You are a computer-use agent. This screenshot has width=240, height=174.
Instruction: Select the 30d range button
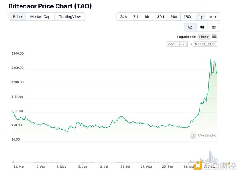[160, 16]
